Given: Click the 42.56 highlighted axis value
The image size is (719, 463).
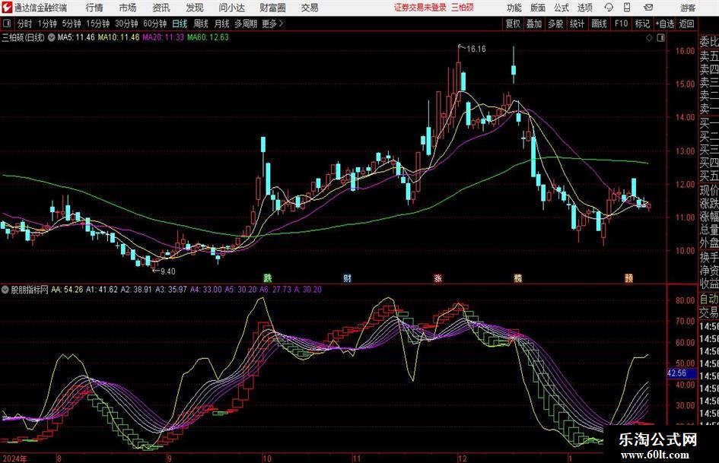Looking at the screenshot, I should pos(677,373).
